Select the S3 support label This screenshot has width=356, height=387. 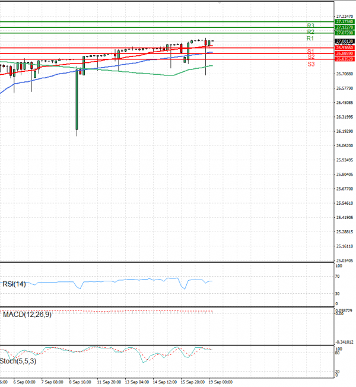tap(310, 64)
